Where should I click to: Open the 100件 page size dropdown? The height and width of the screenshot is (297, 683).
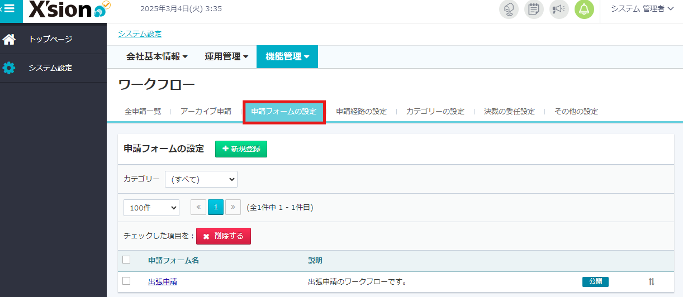tap(151, 207)
